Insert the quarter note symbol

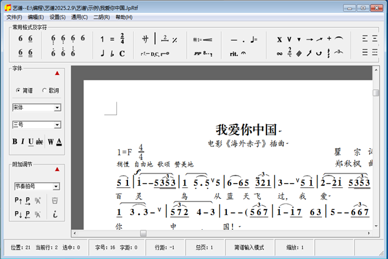click(103, 53)
